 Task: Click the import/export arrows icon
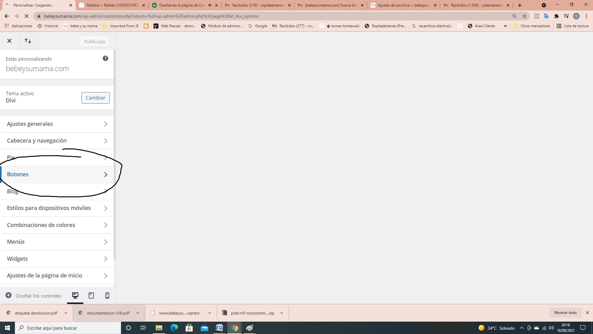[28, 41]
